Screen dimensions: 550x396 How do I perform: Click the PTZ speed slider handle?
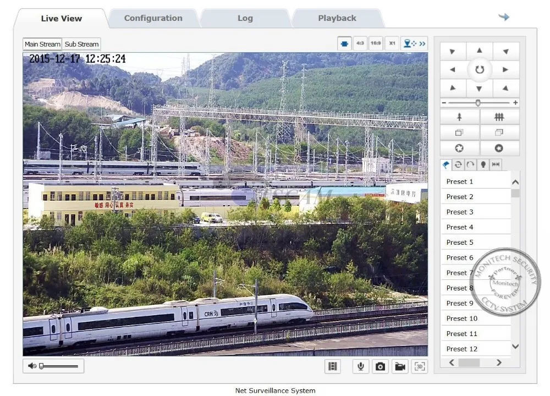tap(478, 103)
